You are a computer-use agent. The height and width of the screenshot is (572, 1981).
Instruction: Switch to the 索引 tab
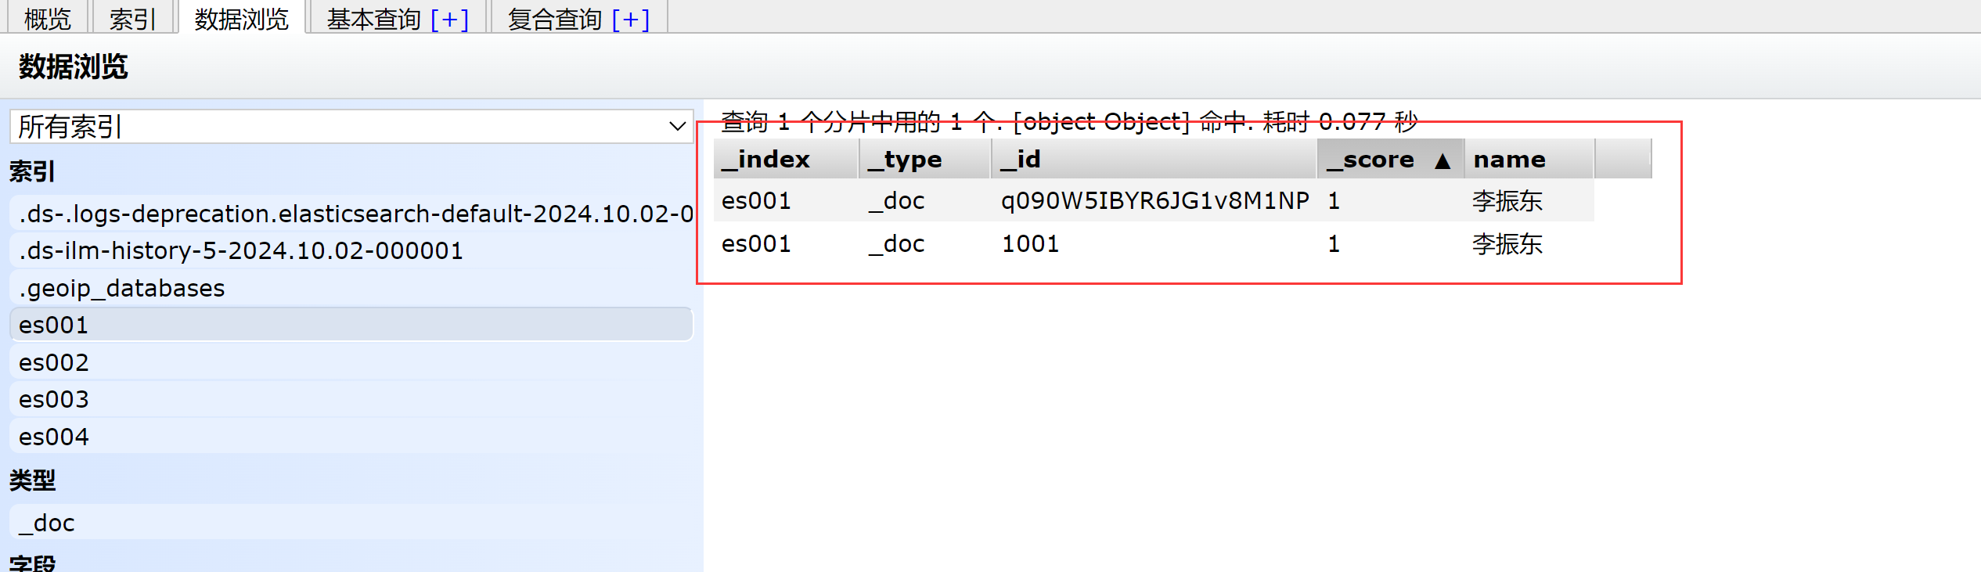coord(132,18)
